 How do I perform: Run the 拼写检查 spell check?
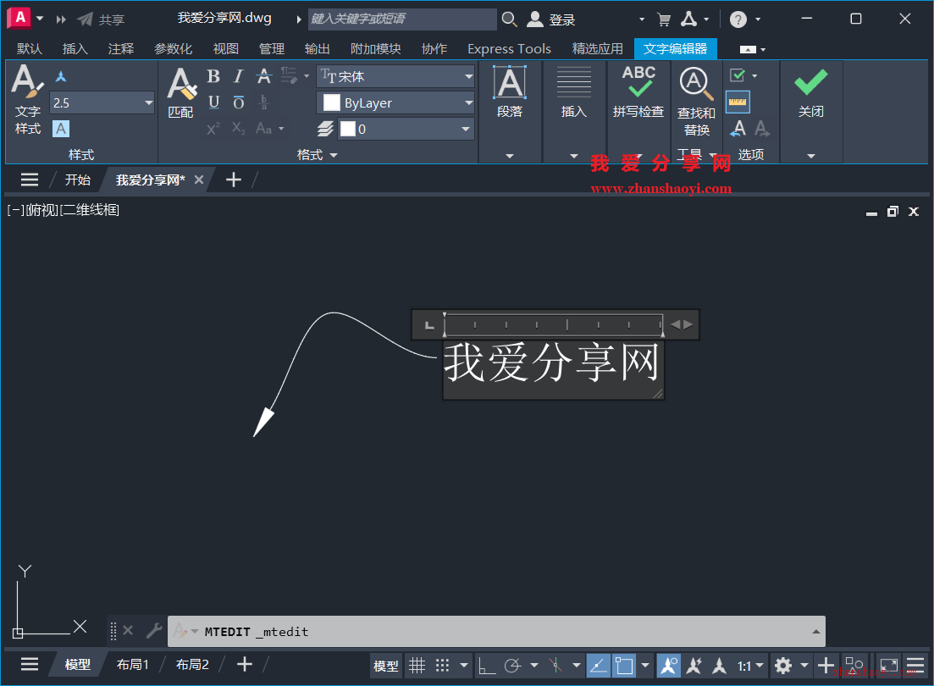638,92
